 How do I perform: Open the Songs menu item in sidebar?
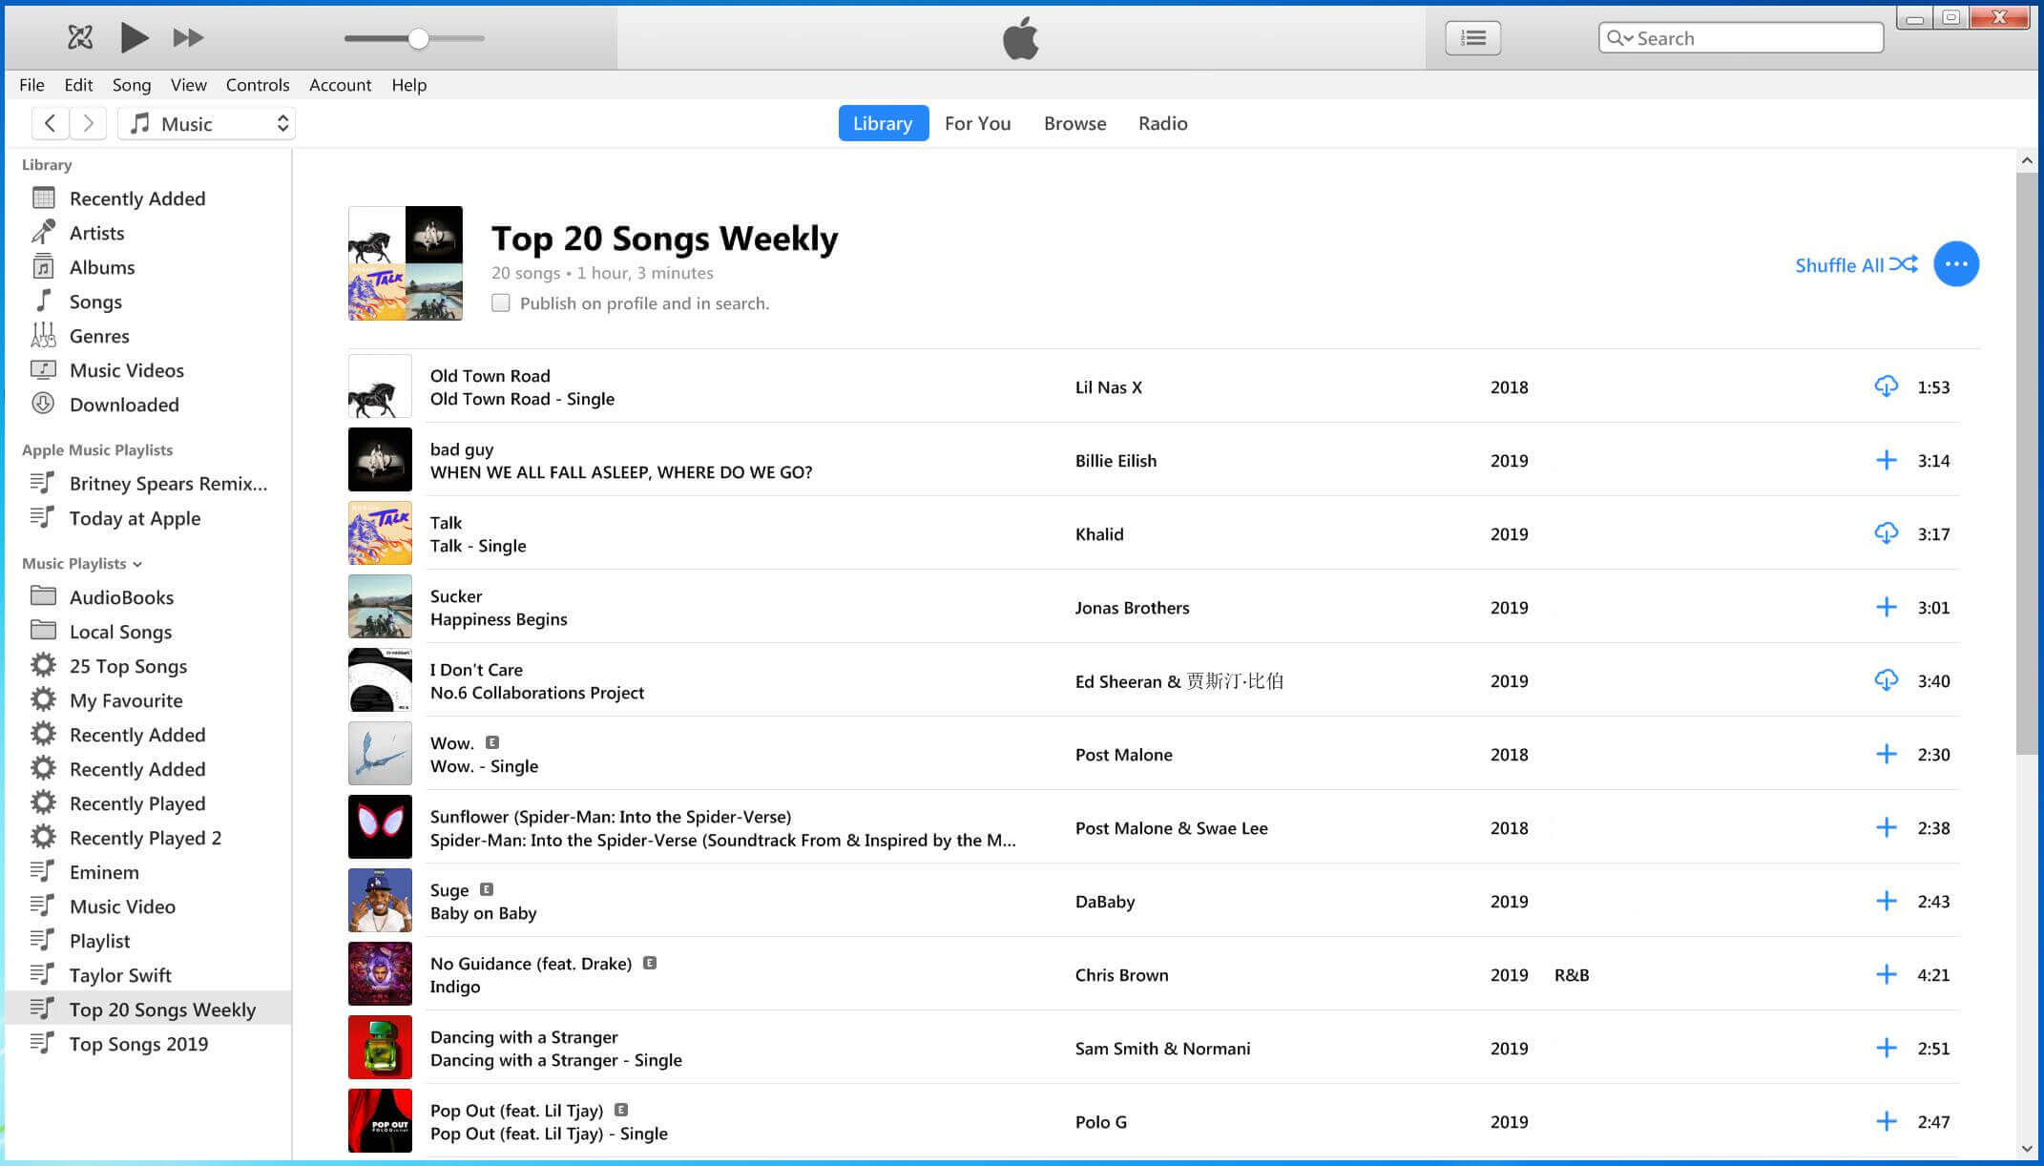coord(94,301)
